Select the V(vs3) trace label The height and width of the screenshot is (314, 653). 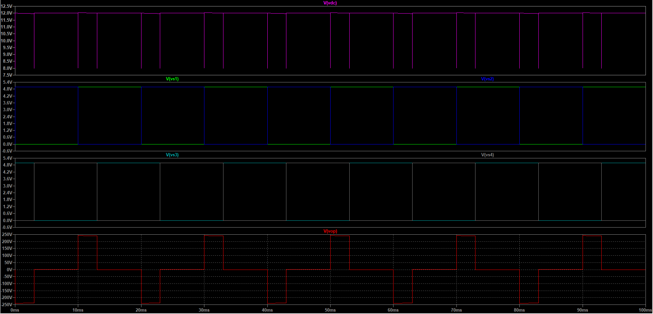pyautogui.click(x=172, y=155)
